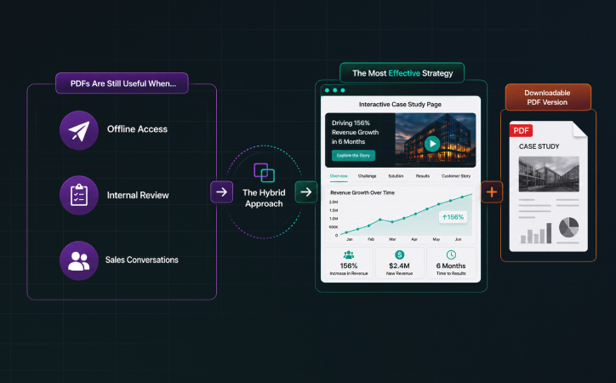Click the clock icon above 6 Months

pyautogui.click(x=451, y=255)
